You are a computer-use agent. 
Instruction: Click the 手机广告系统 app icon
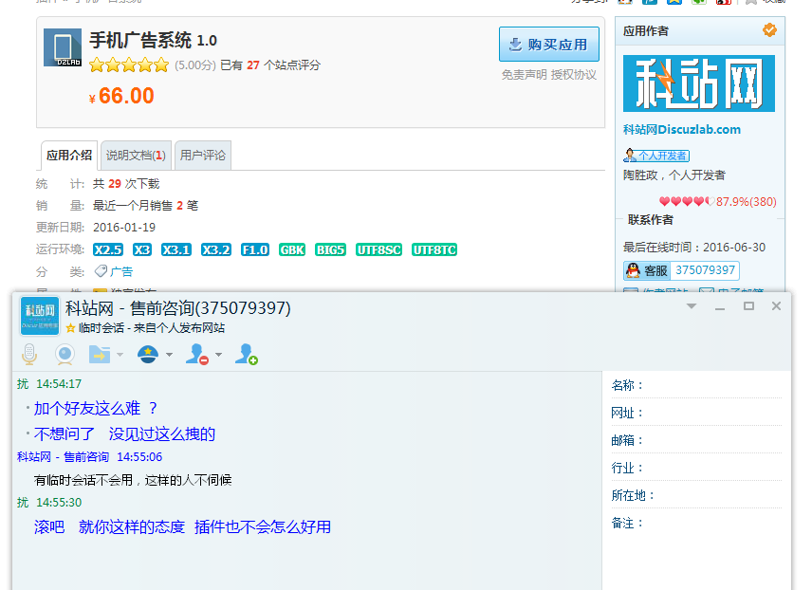pyautogui.click(x=63, y=47)
